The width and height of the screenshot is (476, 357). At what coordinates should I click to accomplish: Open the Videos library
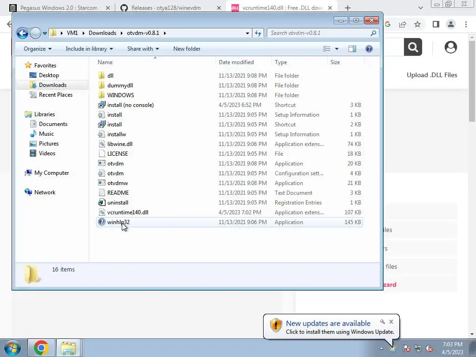click(x=47, y=153)
